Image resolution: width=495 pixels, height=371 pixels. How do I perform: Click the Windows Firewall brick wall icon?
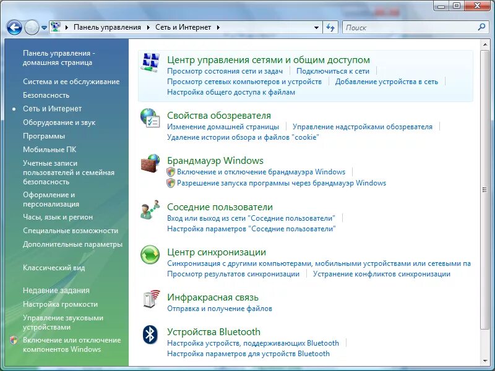(150, 163)
